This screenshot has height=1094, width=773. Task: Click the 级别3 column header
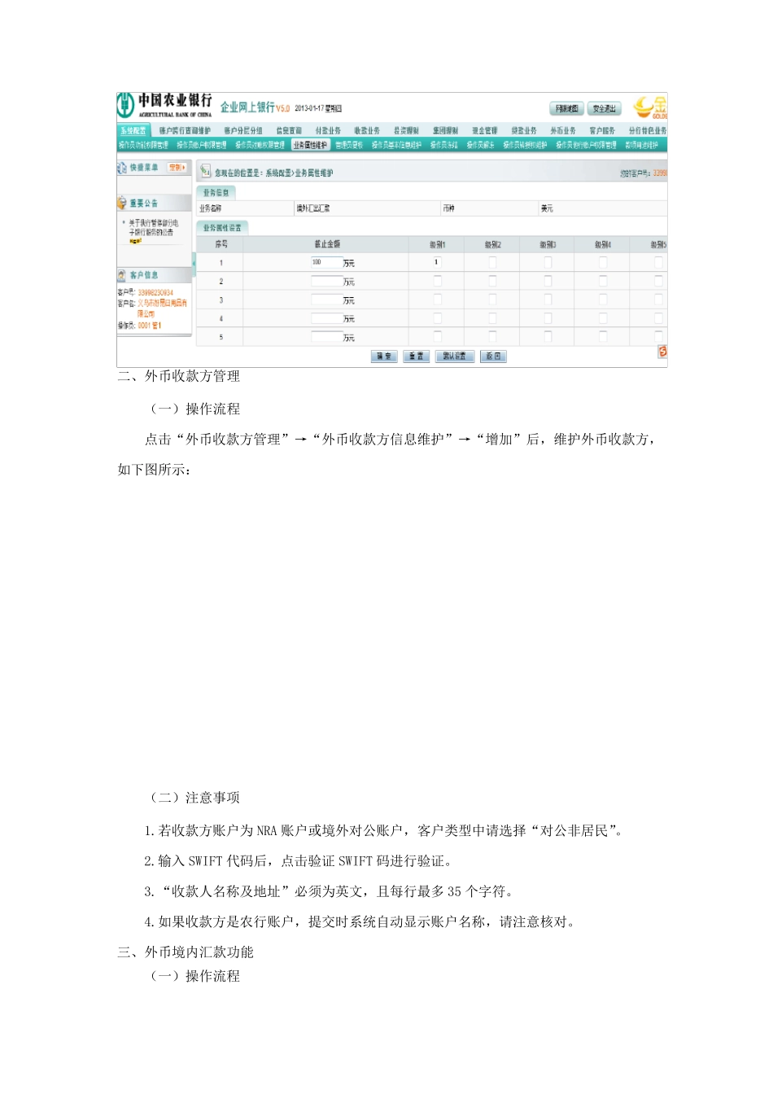click(x=548, y=244)
